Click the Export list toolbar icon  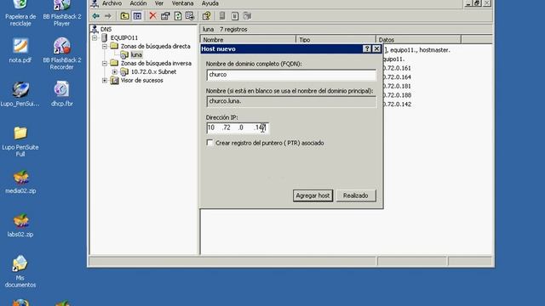pyautogui.click(x=190, y=16)
